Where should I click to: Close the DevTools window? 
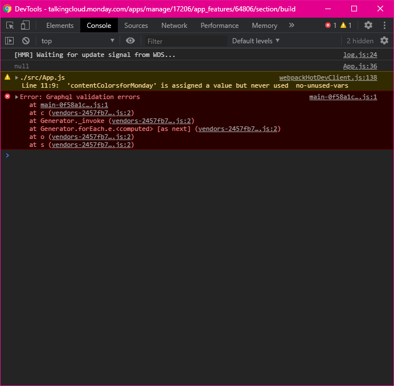380,9
